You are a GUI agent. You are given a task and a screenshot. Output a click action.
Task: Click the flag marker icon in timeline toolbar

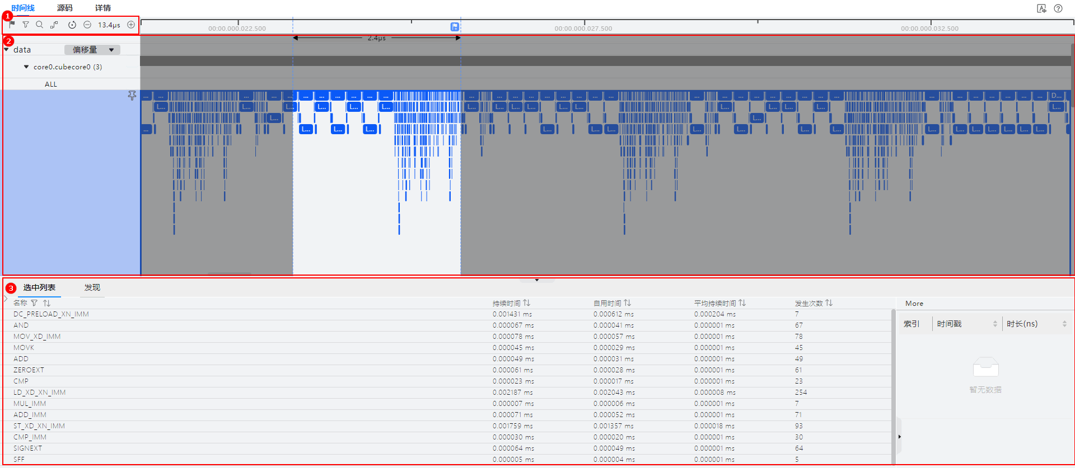click(x=12, y=25)
